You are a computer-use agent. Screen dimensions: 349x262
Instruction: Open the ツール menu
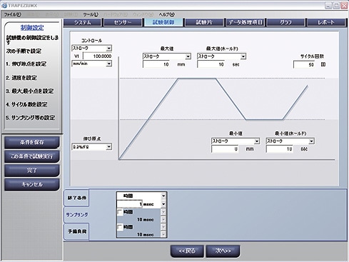pyautogui.click(x=91, y=14)
